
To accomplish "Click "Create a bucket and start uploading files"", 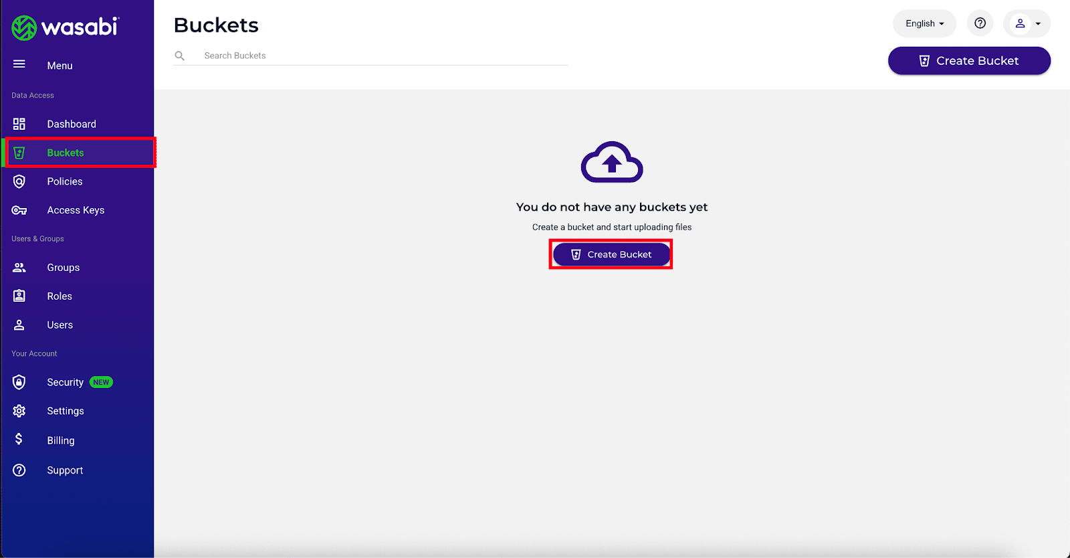I will 612,227.
